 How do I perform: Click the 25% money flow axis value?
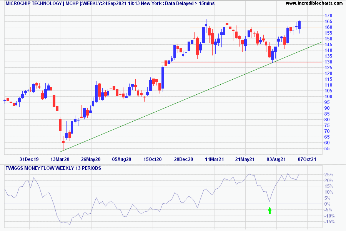pyautogui.click(x=329, y=175)
